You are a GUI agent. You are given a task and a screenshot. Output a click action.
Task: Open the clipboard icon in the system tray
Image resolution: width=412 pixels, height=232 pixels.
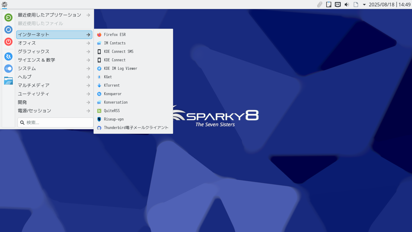(329, 5)
